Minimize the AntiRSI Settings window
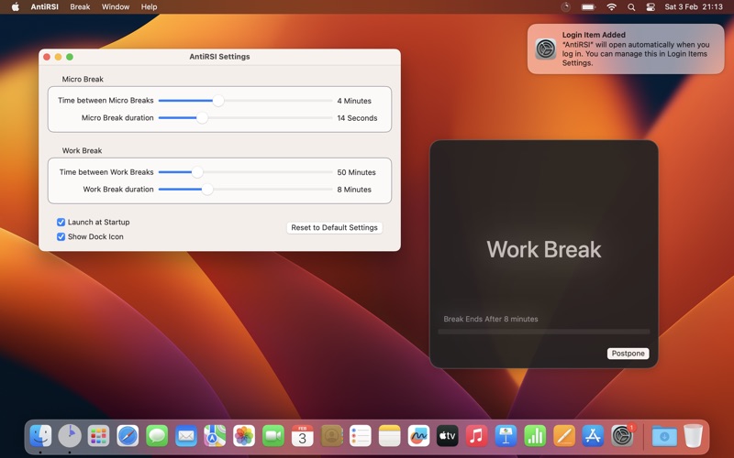 tap(58, 57)
